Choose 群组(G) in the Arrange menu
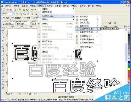Image resolution: width=131 pixels, height=102 pixels. click(x=56, y=24)
